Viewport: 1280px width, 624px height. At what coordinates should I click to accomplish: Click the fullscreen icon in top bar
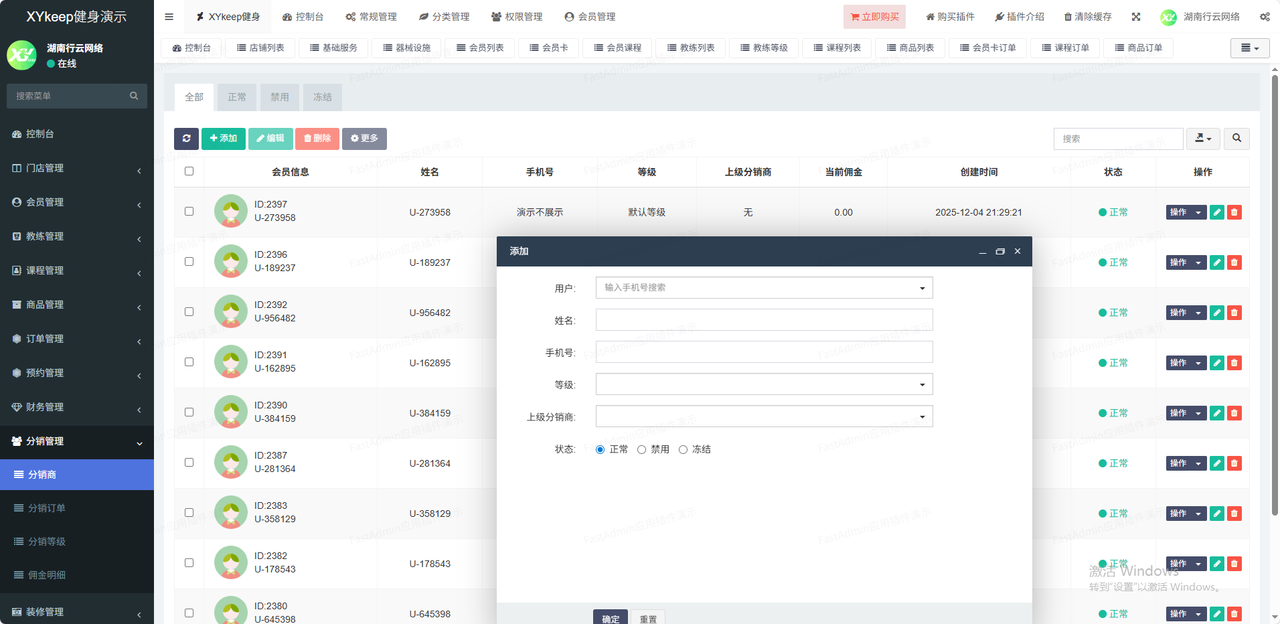(x=1136, y=17)
